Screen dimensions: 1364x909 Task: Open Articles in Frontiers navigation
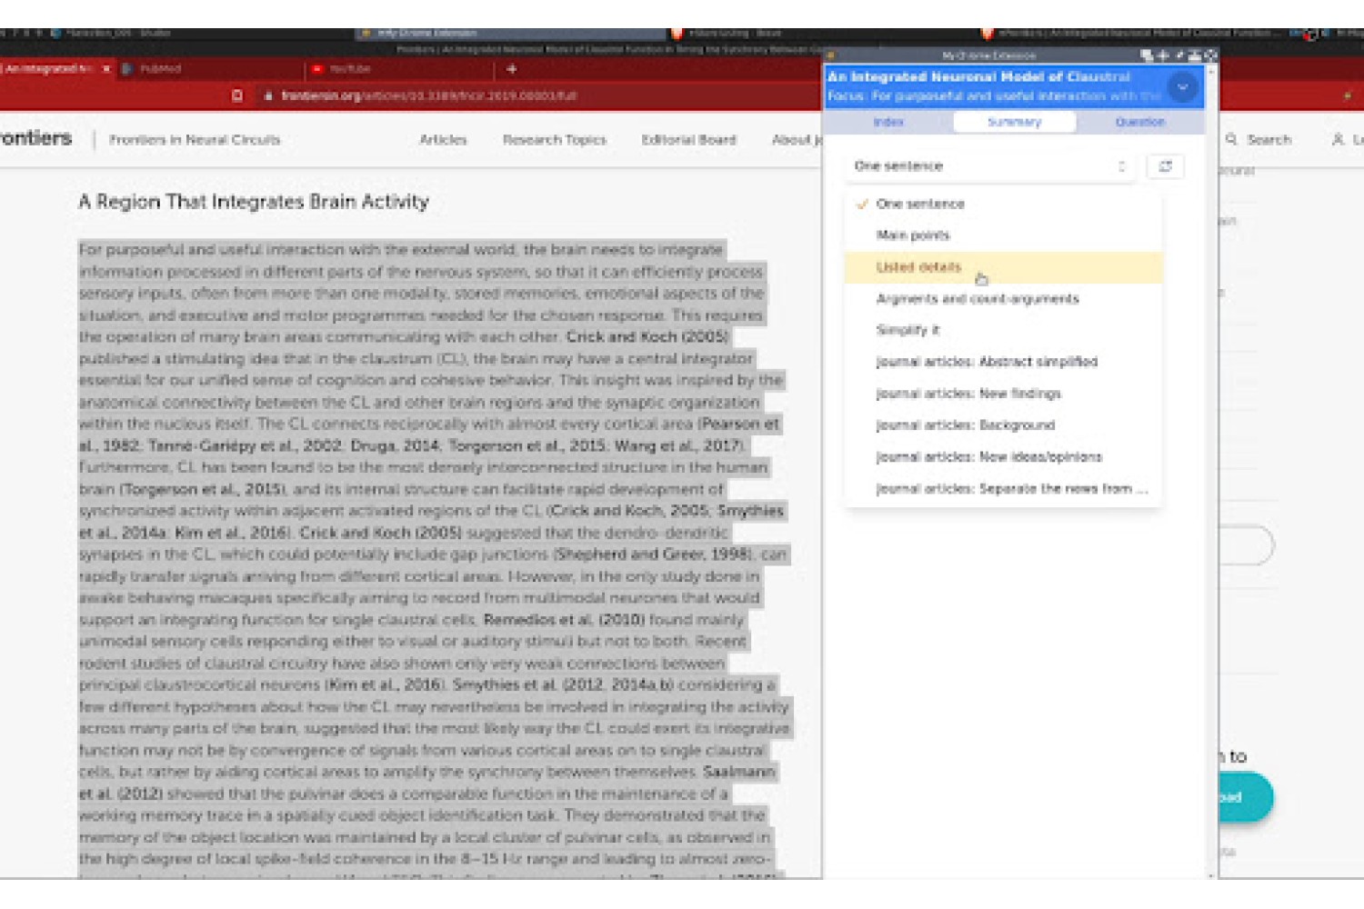443,140
